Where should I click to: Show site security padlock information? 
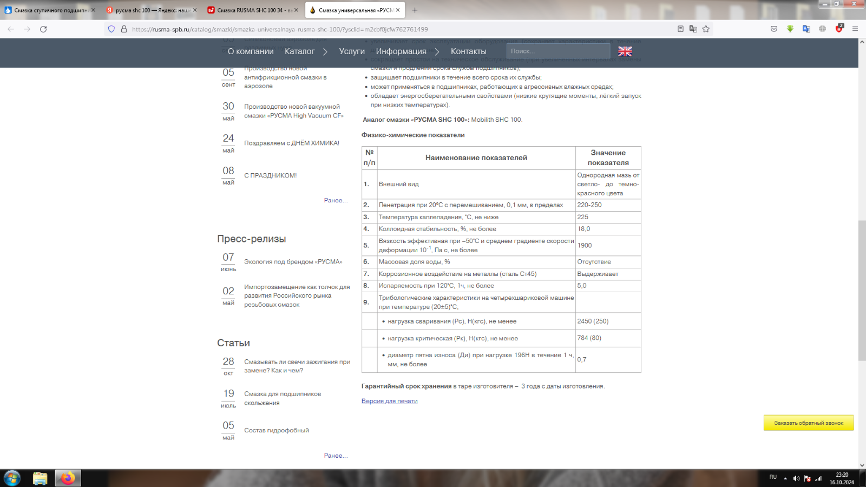click(124, 29)
